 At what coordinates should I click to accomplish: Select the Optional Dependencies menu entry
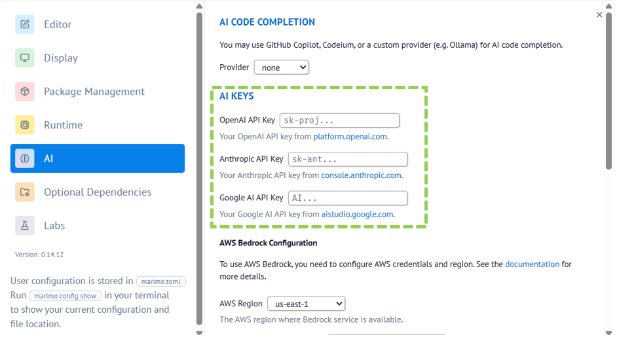(98, 192)
